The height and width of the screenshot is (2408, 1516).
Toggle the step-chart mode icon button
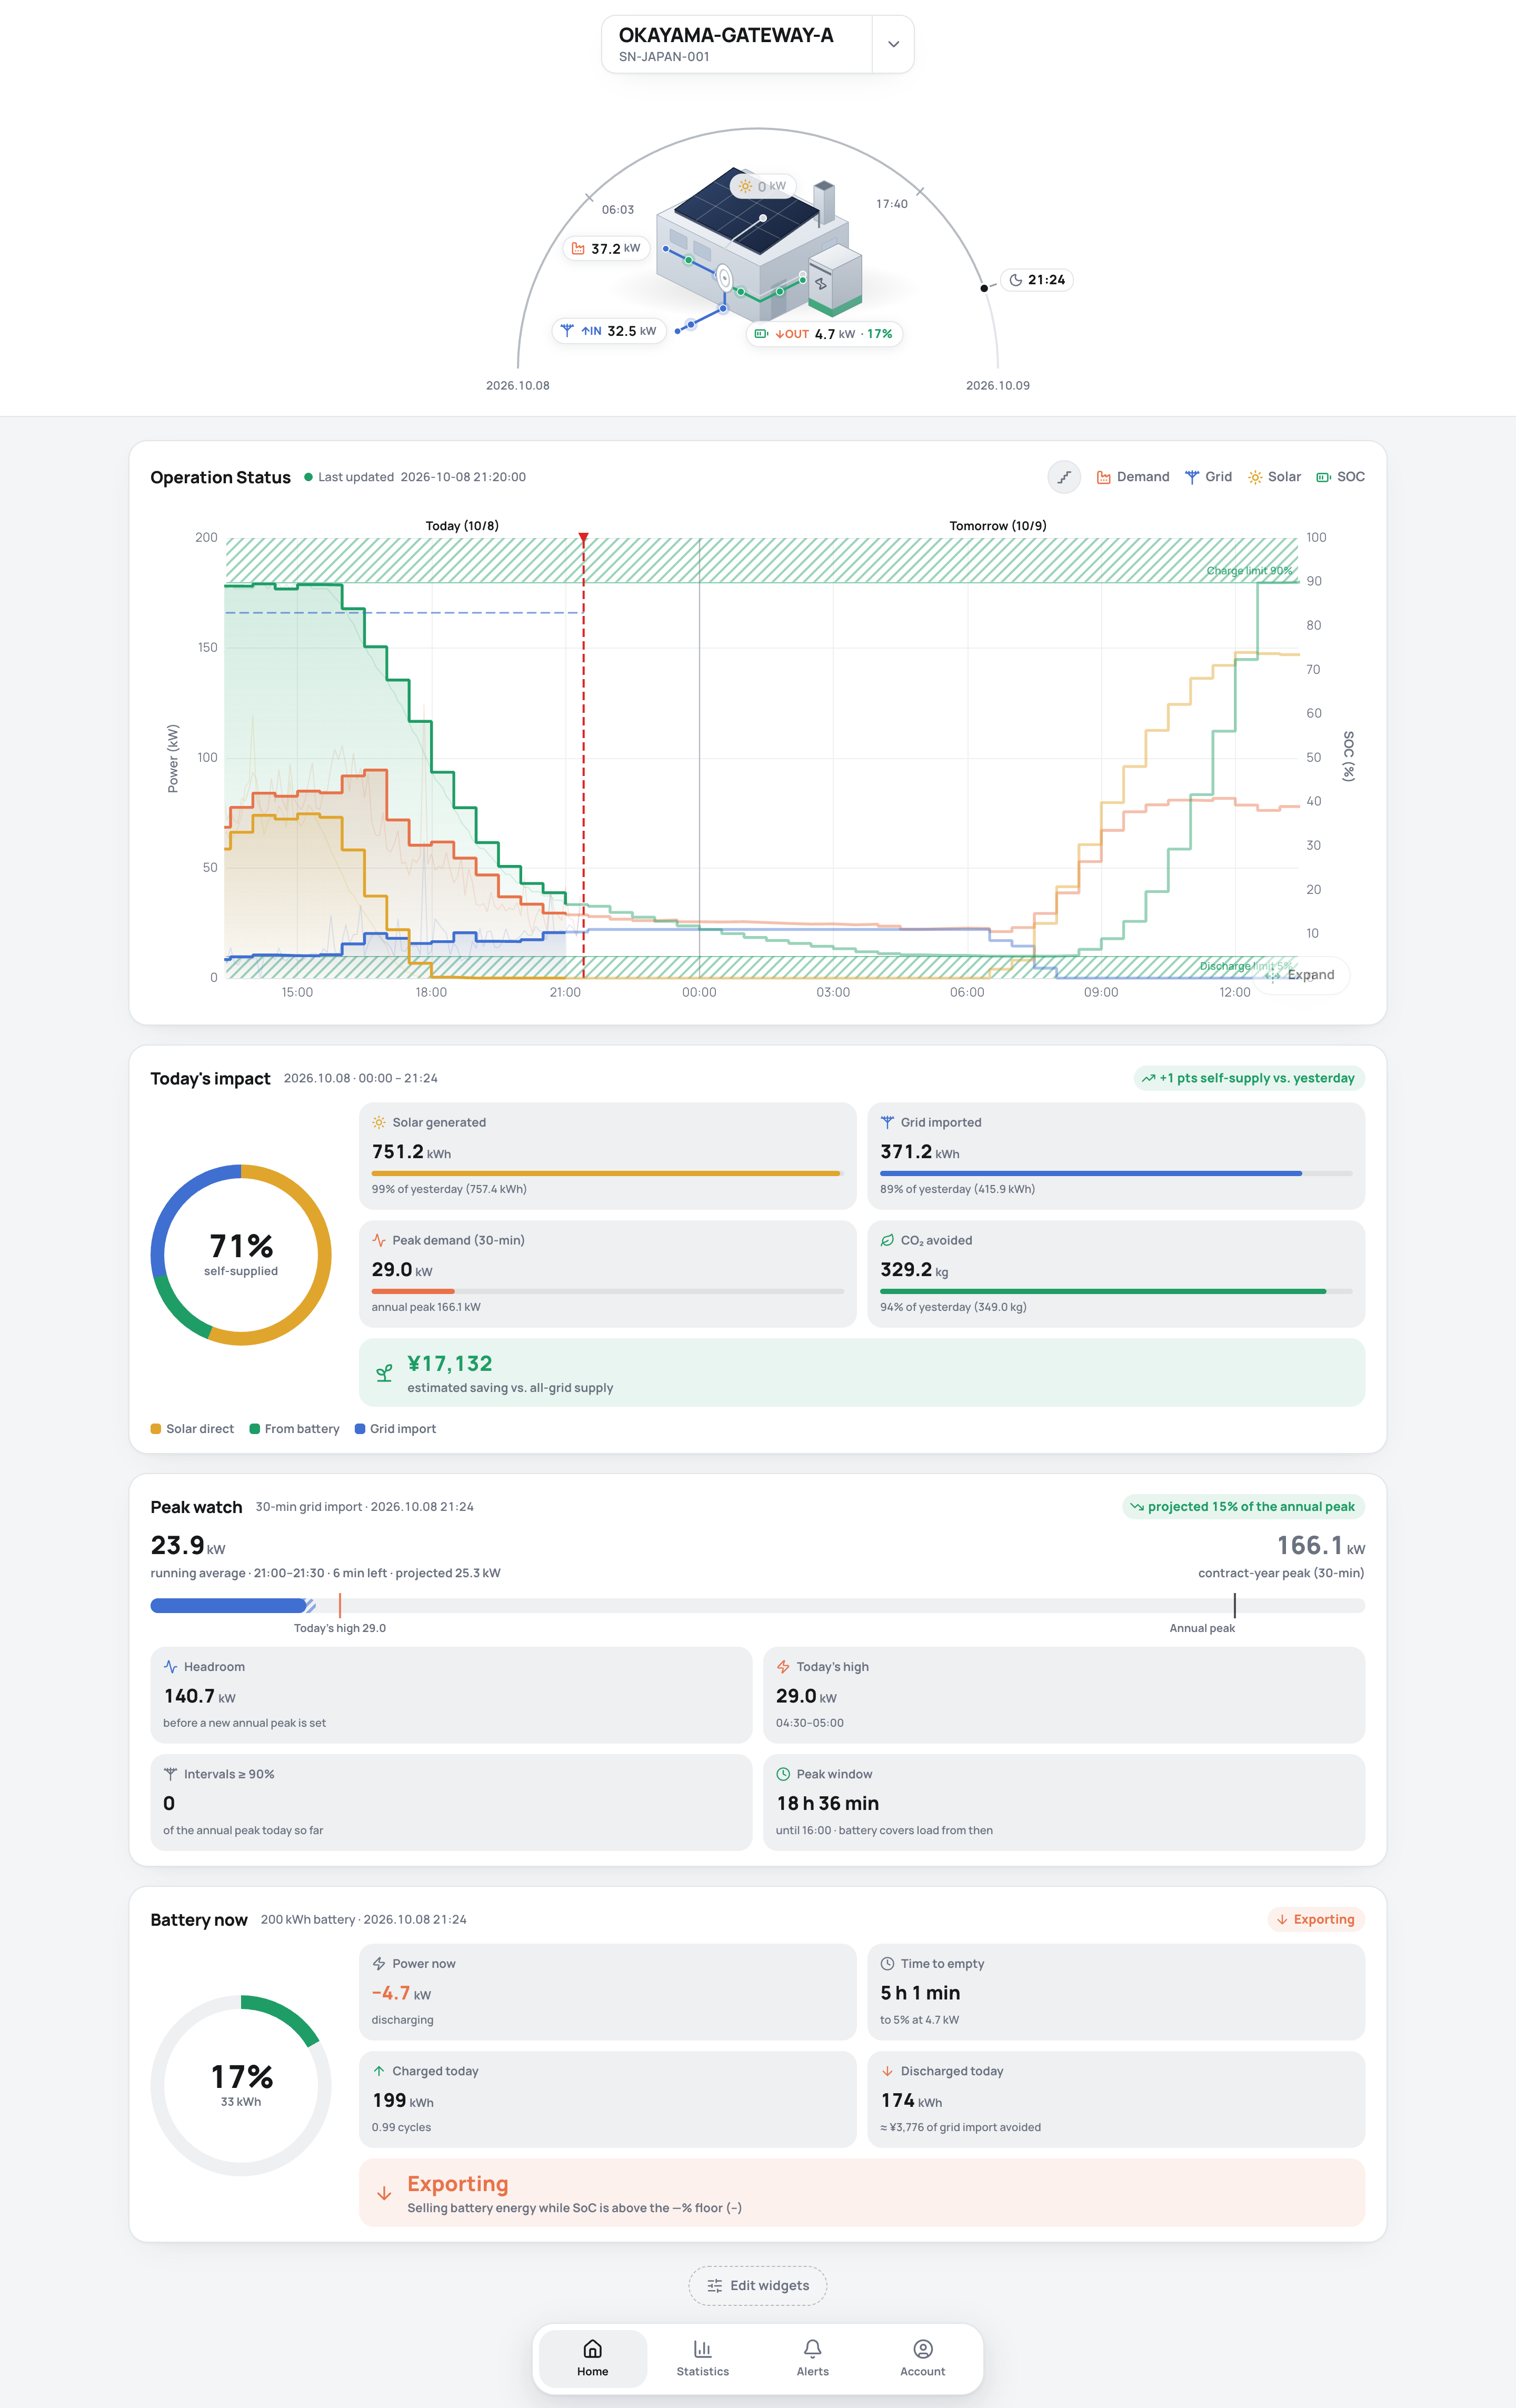(x=1064, y=477)
